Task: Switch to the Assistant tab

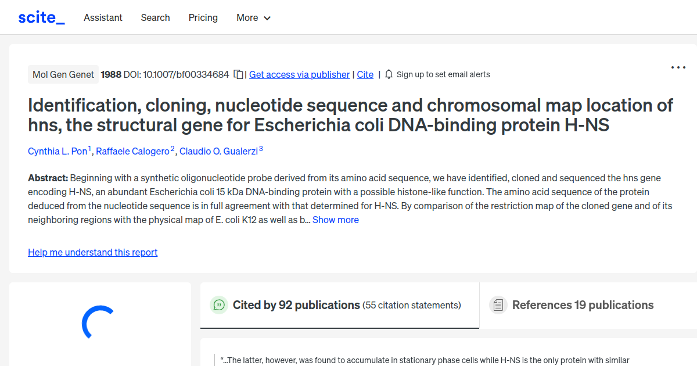Action: pyautogui.click(x=103, y=17)
